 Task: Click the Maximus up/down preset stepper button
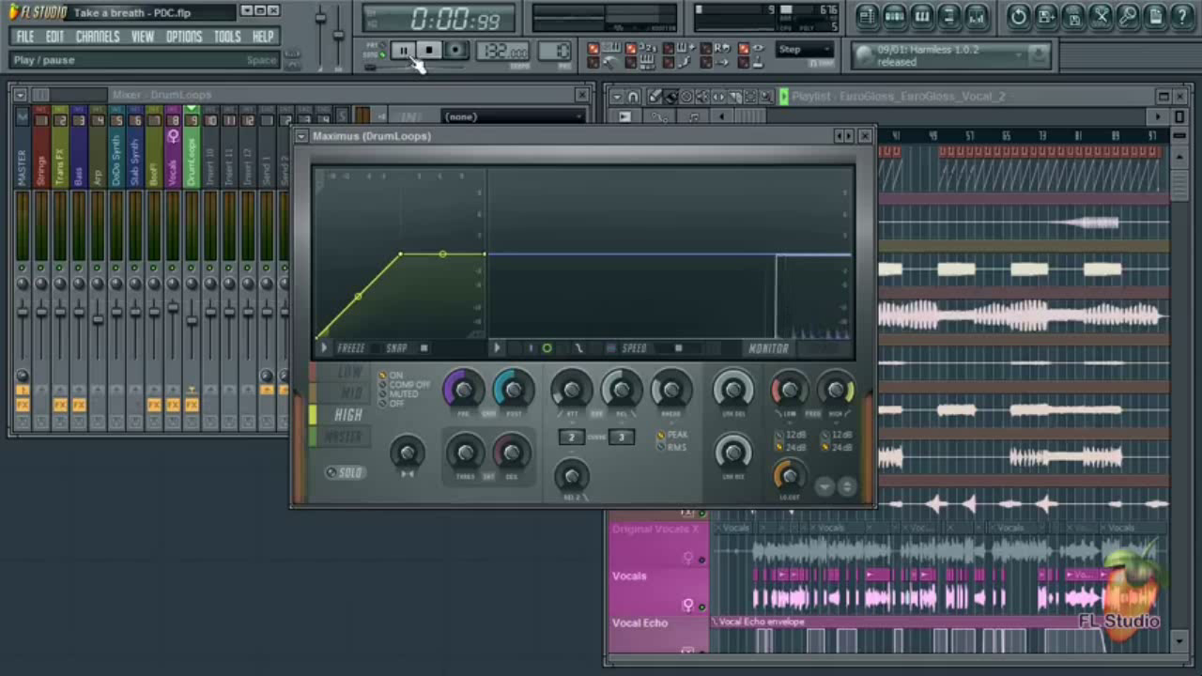(846, 486)
